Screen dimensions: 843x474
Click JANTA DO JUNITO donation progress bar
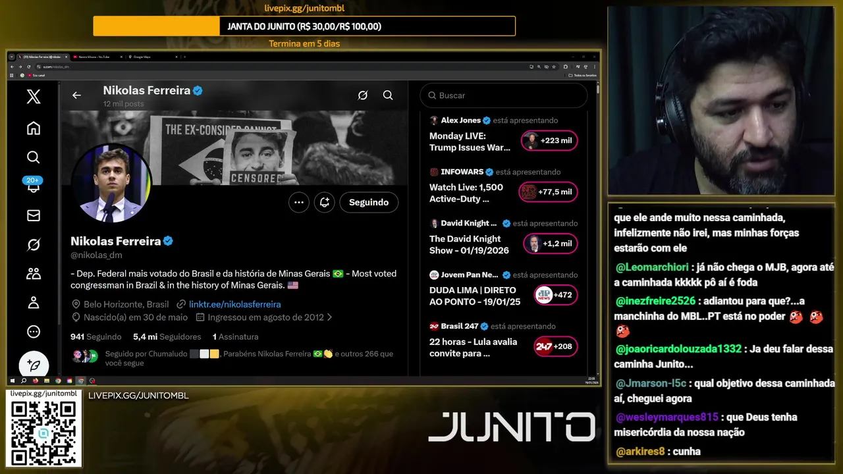click(304, 26)
